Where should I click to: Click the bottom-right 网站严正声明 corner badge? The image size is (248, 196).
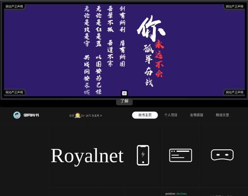click(234, 92)
